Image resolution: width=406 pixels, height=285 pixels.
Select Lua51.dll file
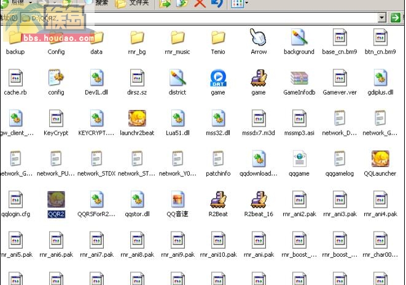(x=178, y=123)
